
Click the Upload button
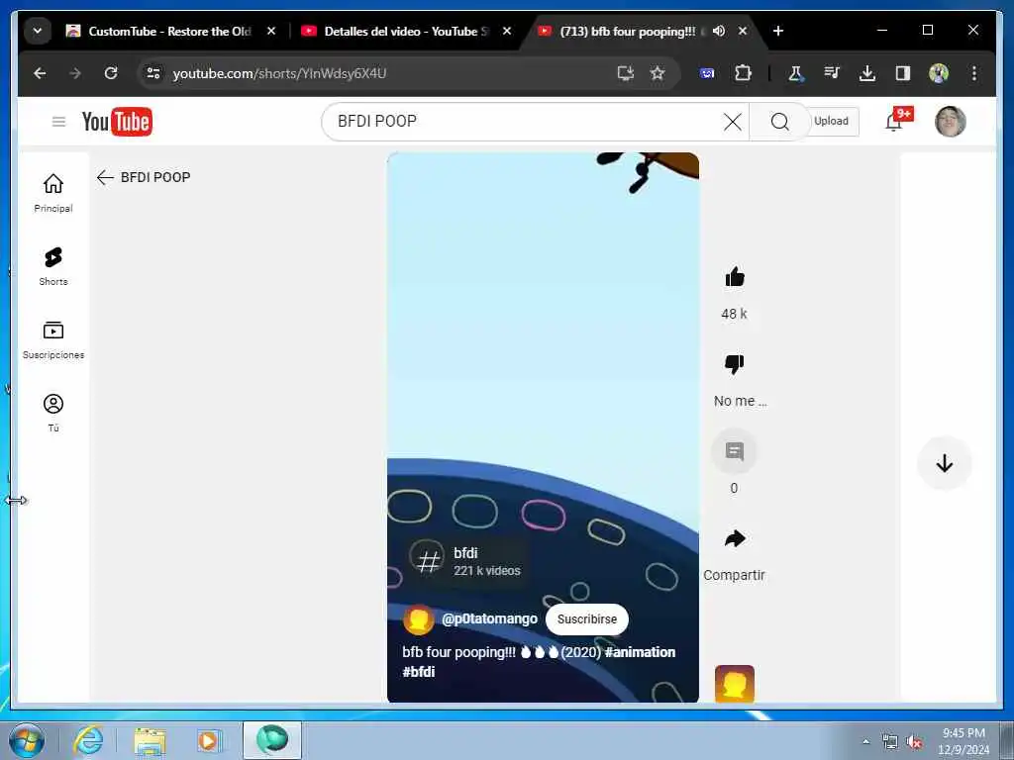click(x=831, y=122)
